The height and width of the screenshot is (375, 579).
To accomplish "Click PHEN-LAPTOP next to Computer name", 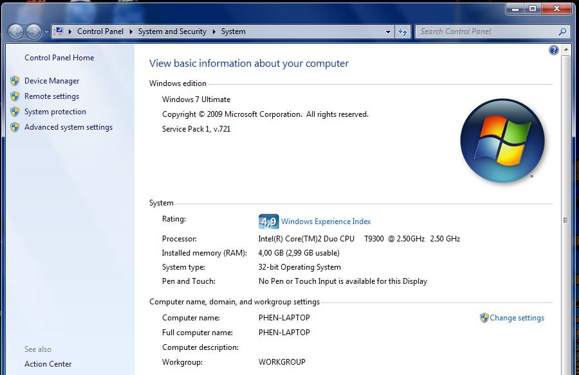I will 284,318.
